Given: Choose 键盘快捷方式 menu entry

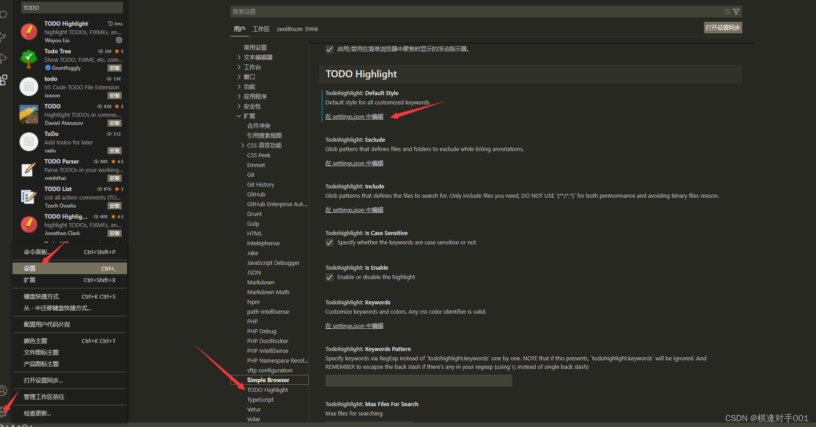Looking at the screenshot, I should (x=70, y=296).
